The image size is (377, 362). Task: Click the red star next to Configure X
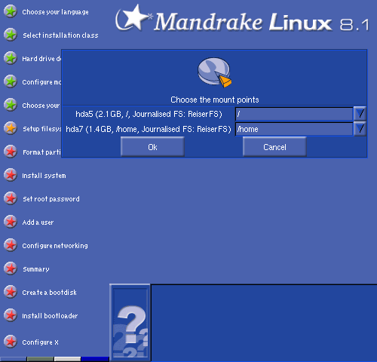(11, 342)
